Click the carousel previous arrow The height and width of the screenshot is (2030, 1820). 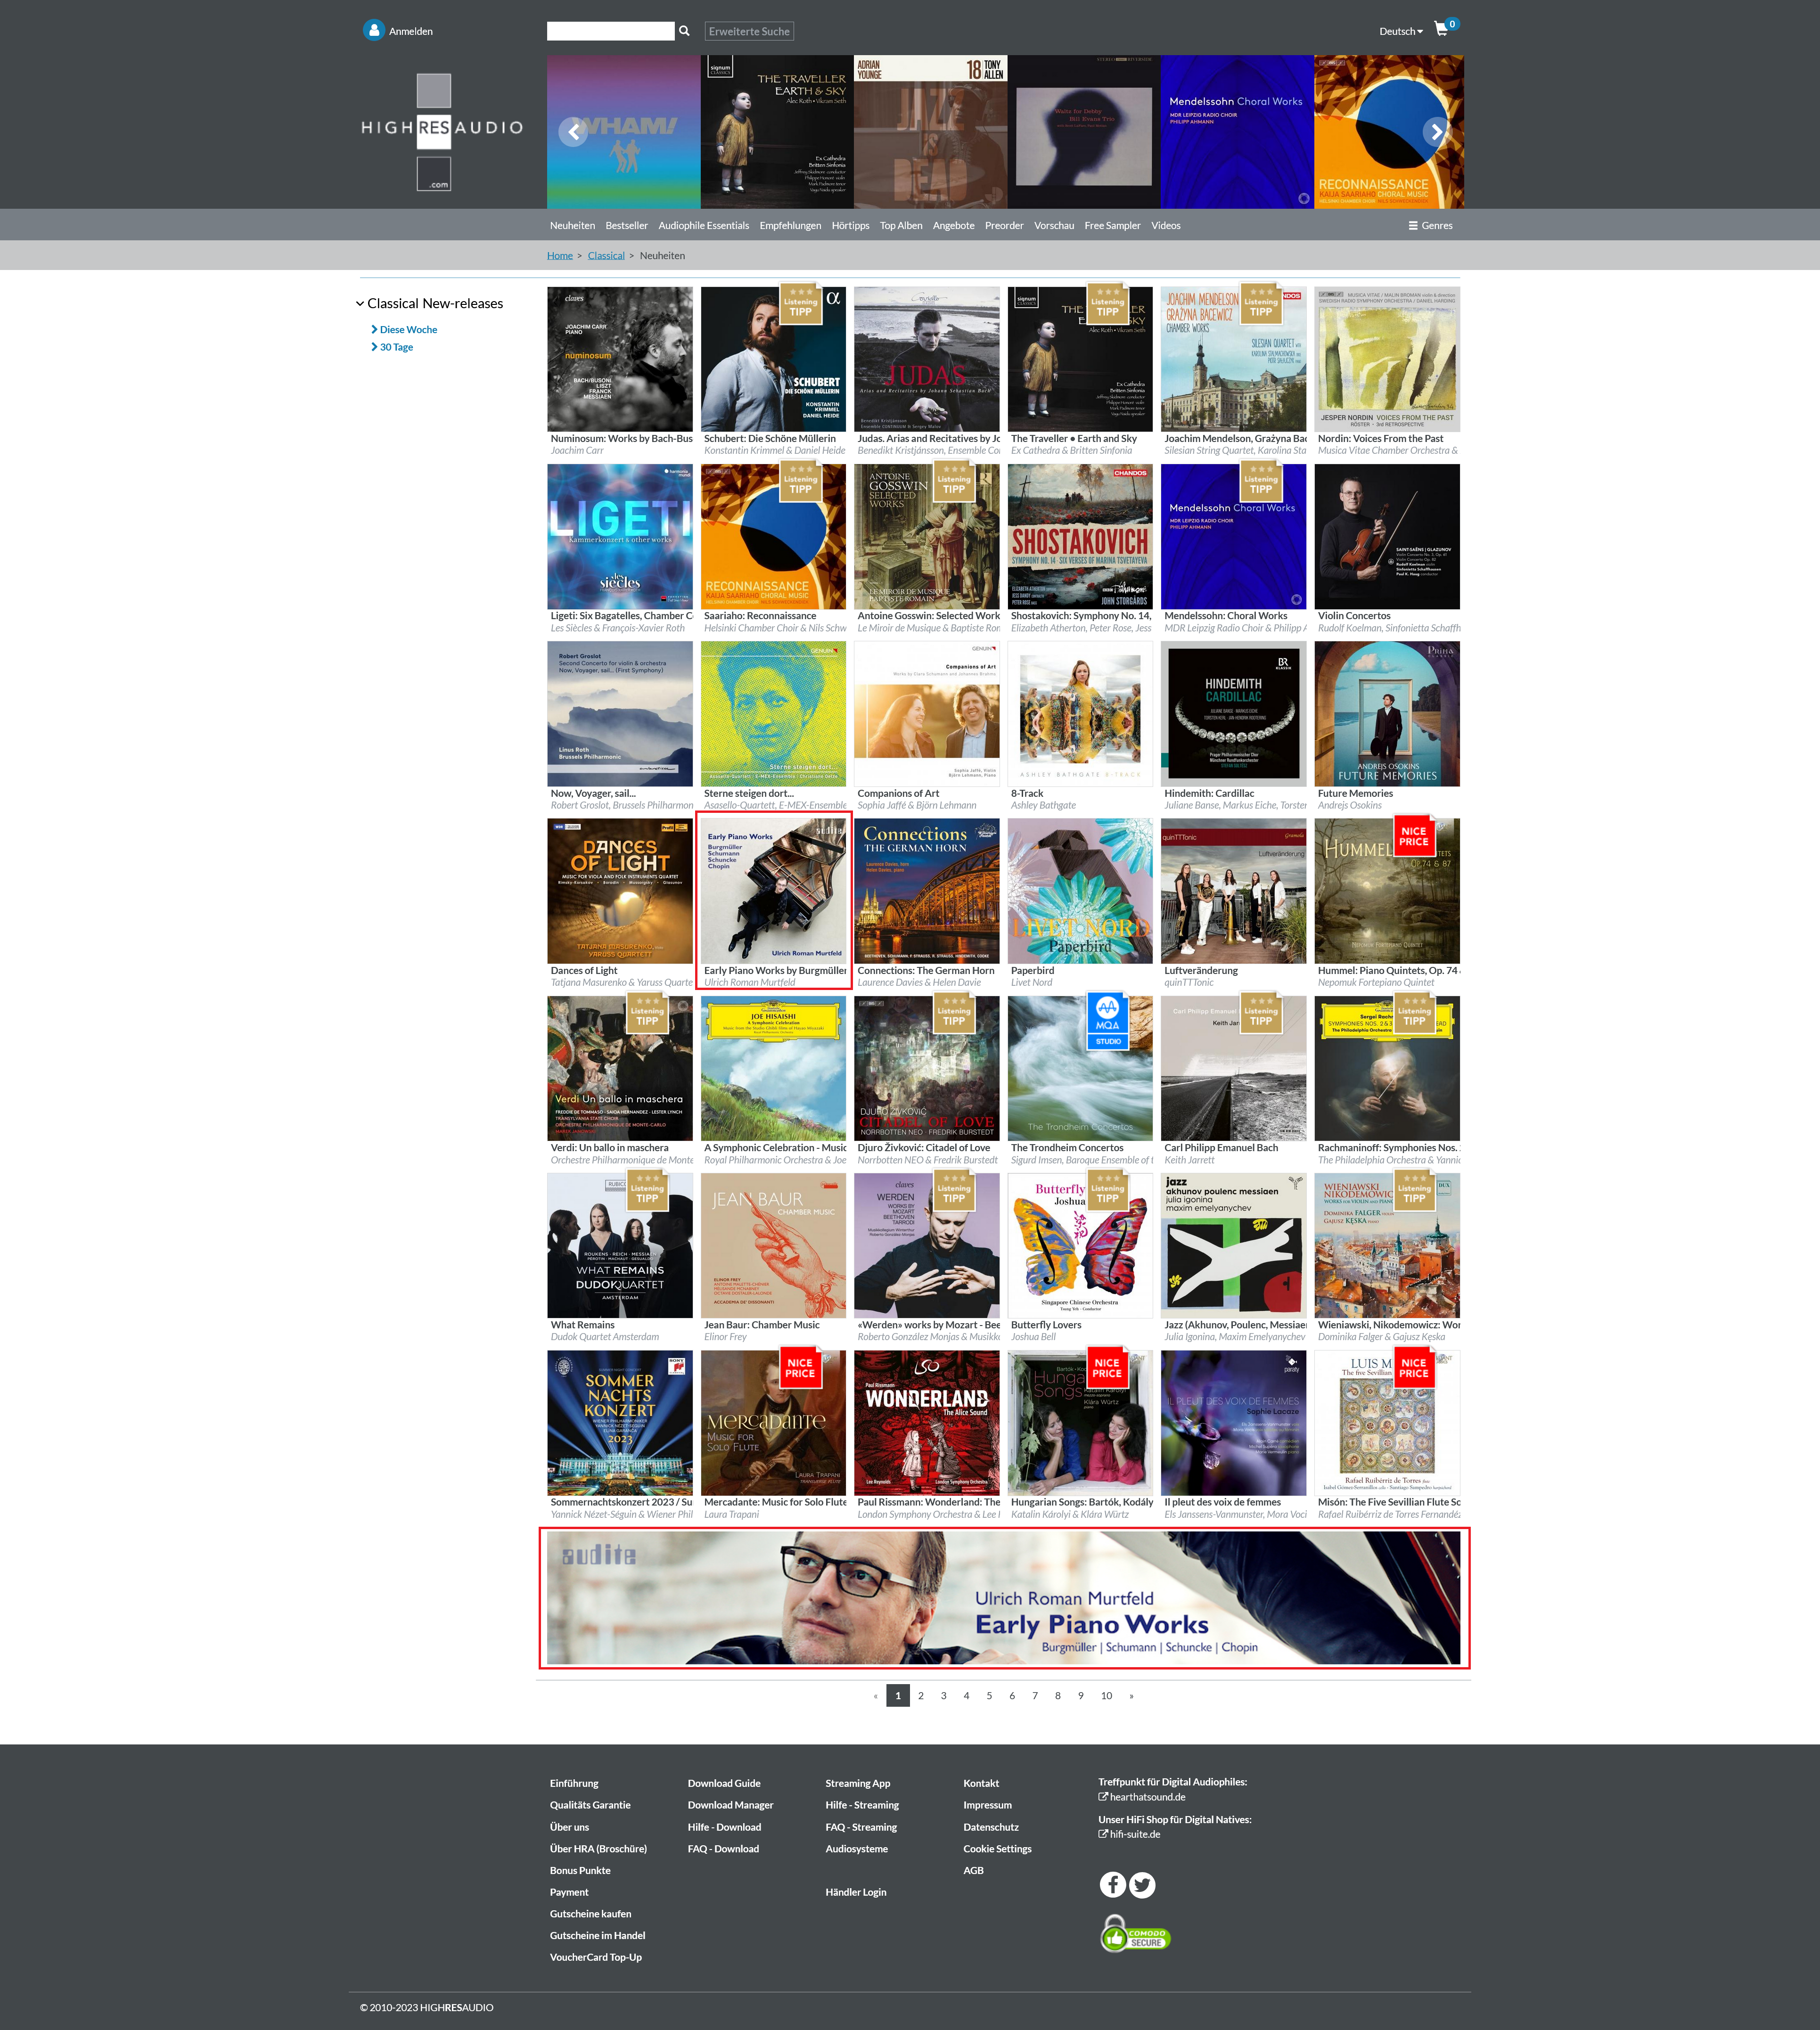[x=573, y=131]
